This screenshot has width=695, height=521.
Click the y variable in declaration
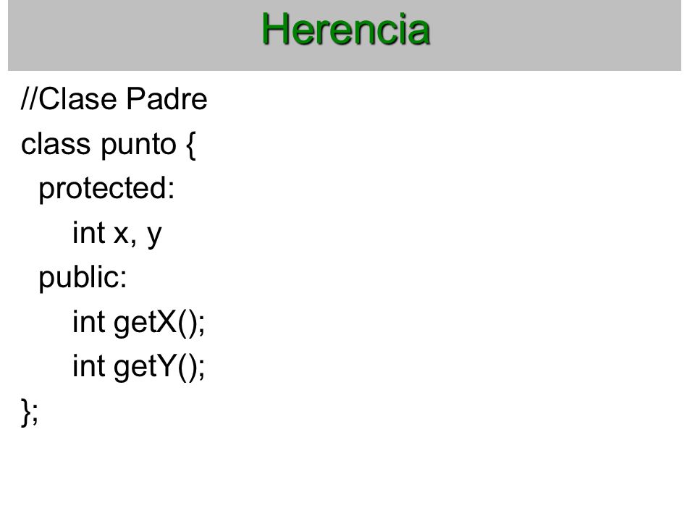coord(154,237)
